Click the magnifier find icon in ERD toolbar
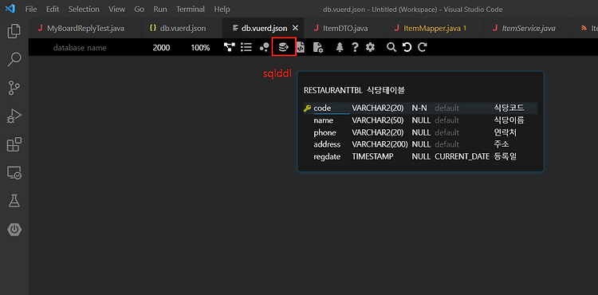The image size is (598, 295). pyautogui.click(x=391, y=47)
